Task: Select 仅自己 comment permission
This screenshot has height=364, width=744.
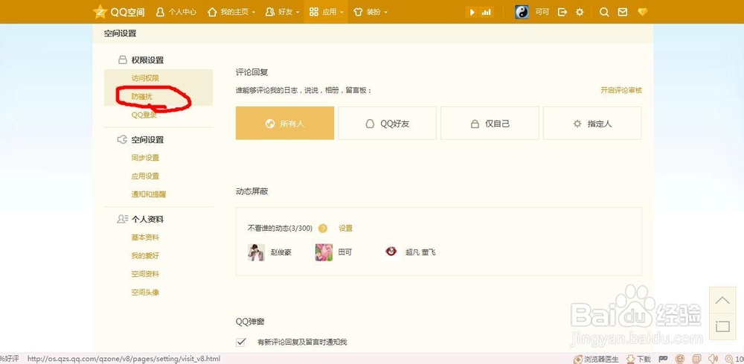Action: [x=490, y=123]
